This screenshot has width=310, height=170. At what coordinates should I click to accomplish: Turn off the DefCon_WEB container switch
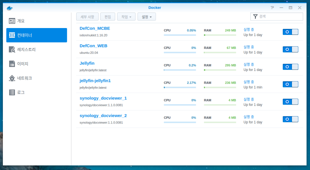[290, 49]
